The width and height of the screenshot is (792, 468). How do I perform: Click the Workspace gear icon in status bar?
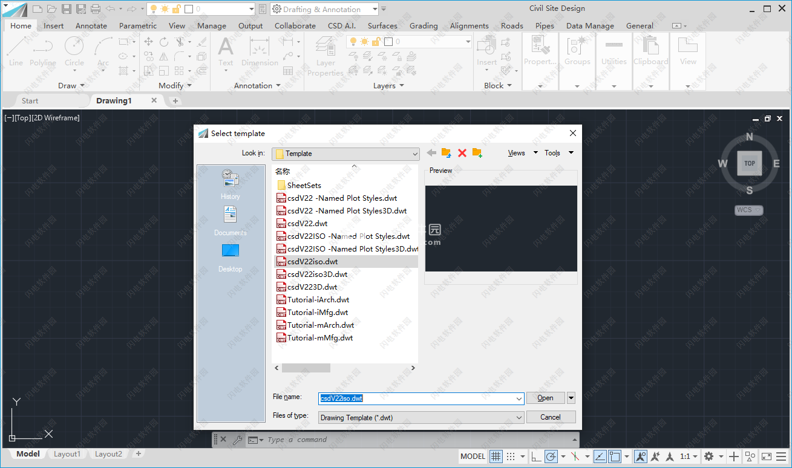(709, 457)
